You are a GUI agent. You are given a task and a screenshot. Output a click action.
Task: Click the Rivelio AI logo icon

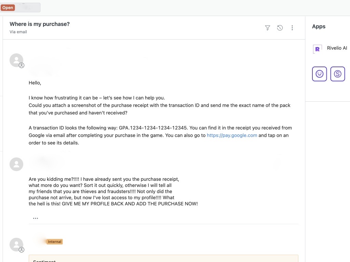[x=318, y=49]
